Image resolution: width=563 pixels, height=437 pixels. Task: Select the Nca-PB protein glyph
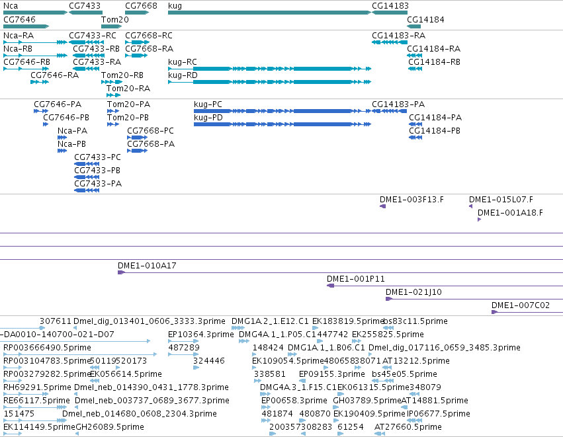(x=62, y=151)
